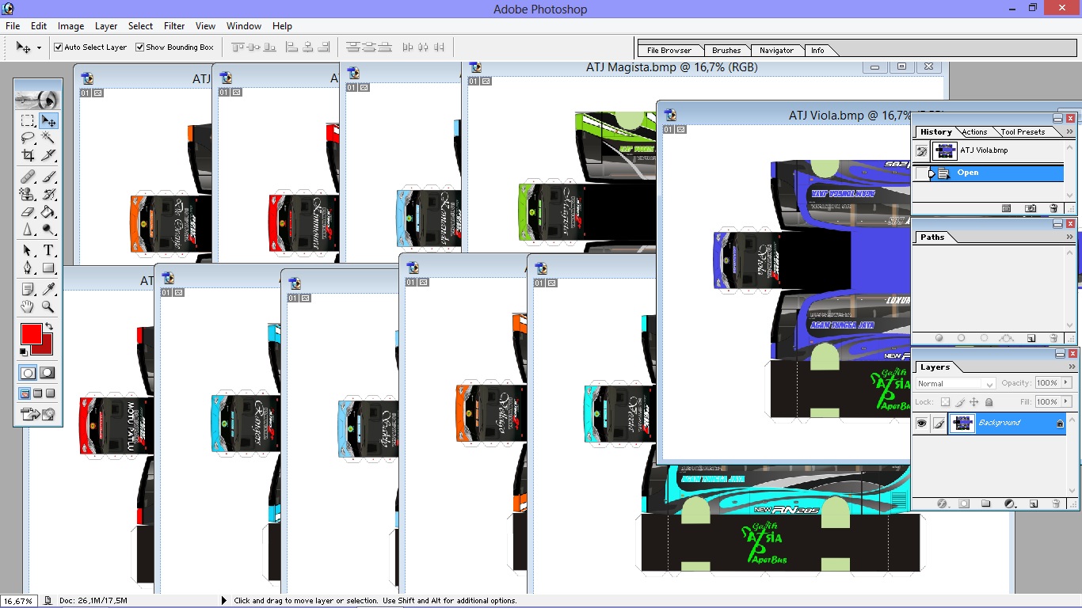Choose the Clone Stamp tool

coord(28,194)
